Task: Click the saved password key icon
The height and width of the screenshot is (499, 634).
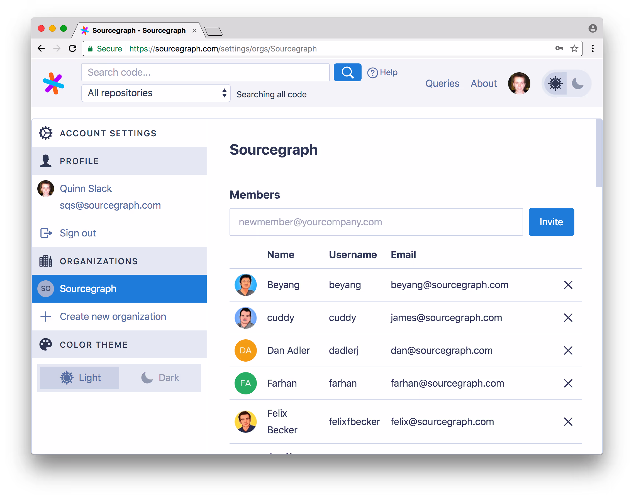Action: point(559,48)
